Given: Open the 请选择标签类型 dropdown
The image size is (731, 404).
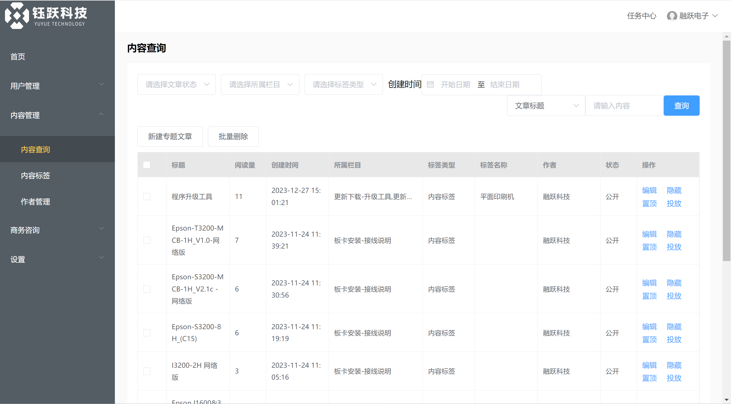Looking at the screenshot, I should tap(344, 84).
